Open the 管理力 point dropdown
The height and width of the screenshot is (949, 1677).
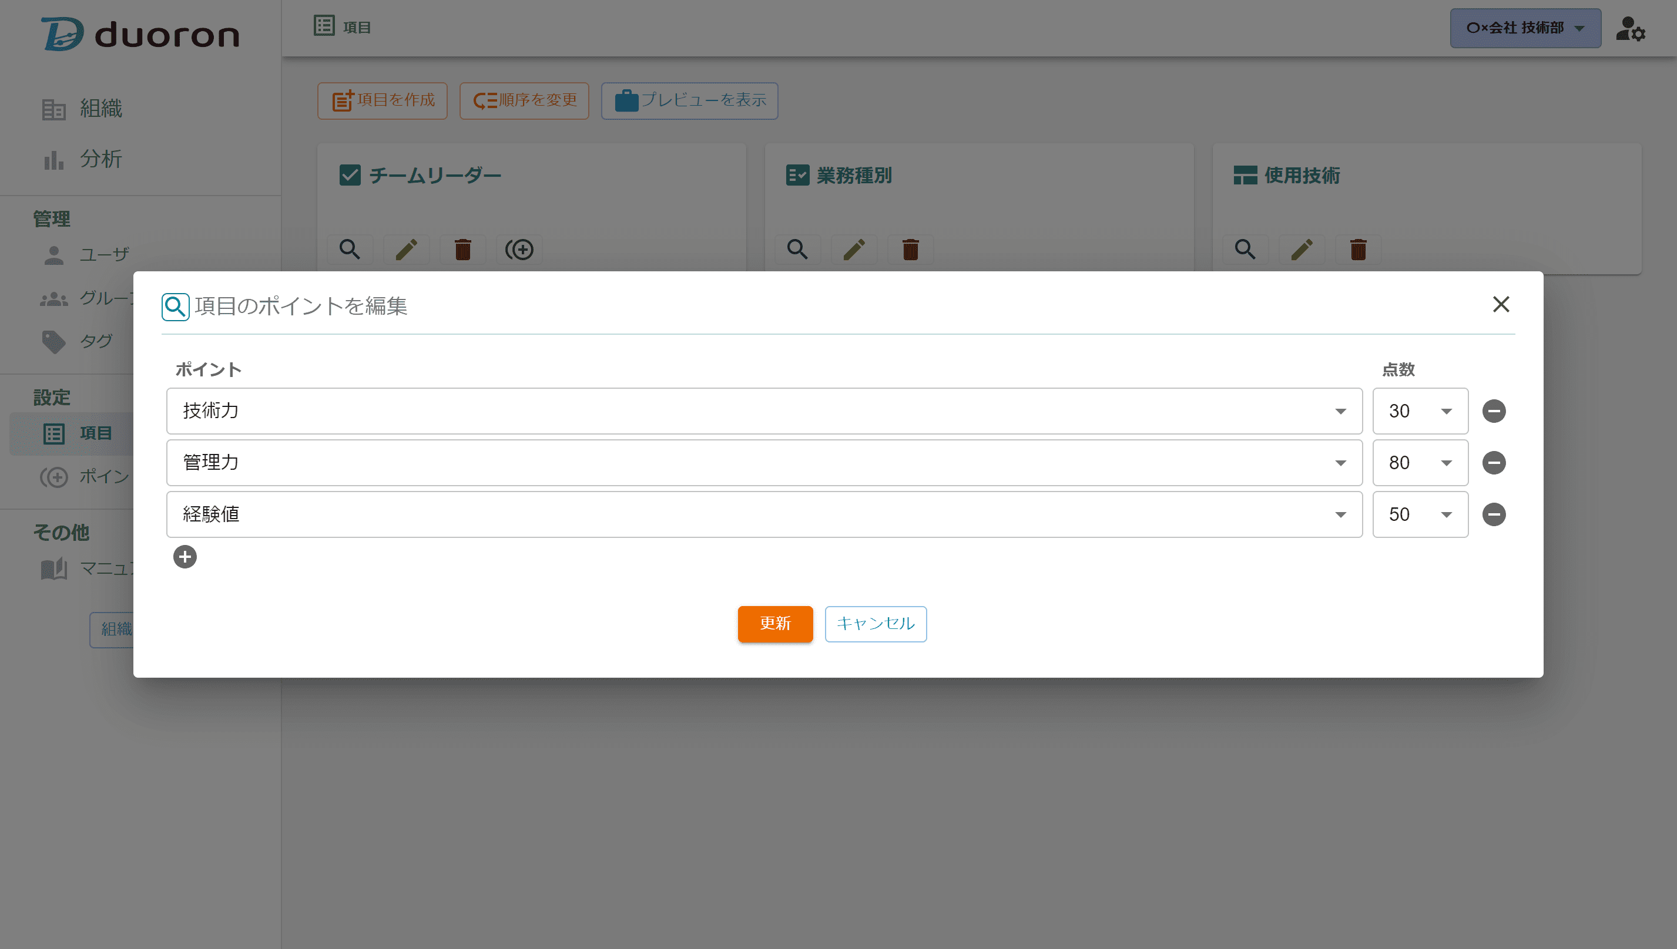[x=764, y=463]
